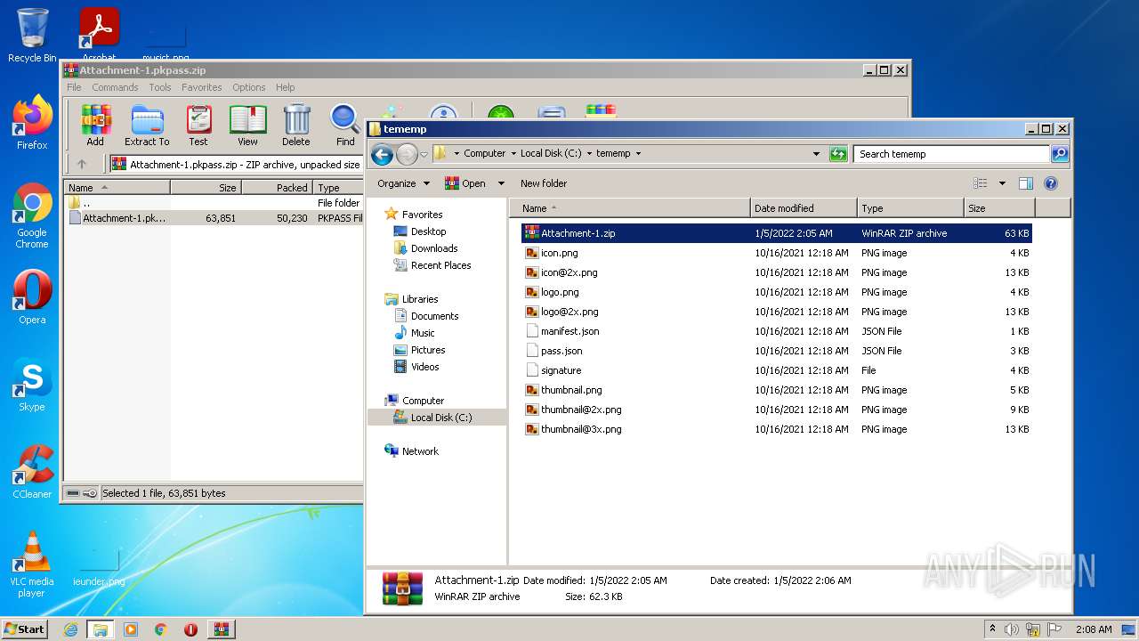
Task: Click the WinRAR archive path field
Action: (x=236, y=164)
